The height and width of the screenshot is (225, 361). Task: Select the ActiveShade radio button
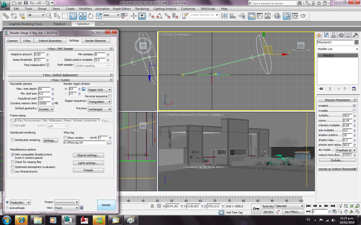[x=7, y=208]
